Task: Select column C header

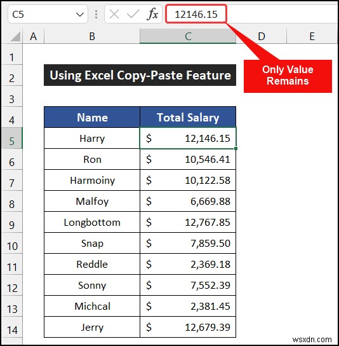Action: coord(188,36)
